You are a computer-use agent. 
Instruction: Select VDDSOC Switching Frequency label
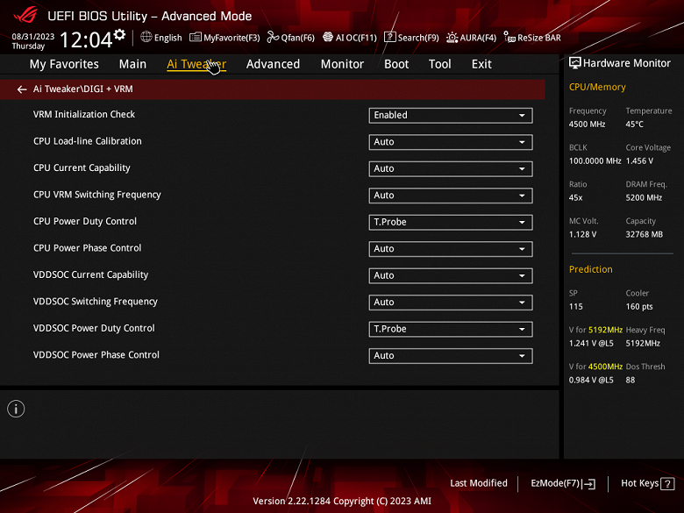pos(95,302)
